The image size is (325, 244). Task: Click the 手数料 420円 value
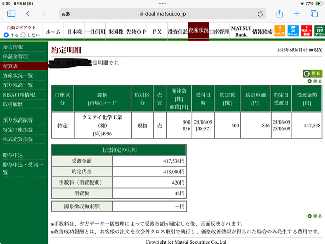pyautogui.click(x=178, y=182)
